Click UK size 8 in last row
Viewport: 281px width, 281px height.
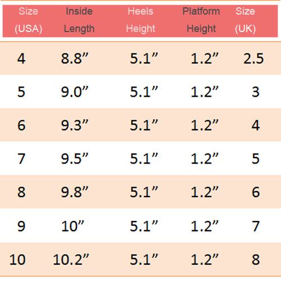[256, 260]
